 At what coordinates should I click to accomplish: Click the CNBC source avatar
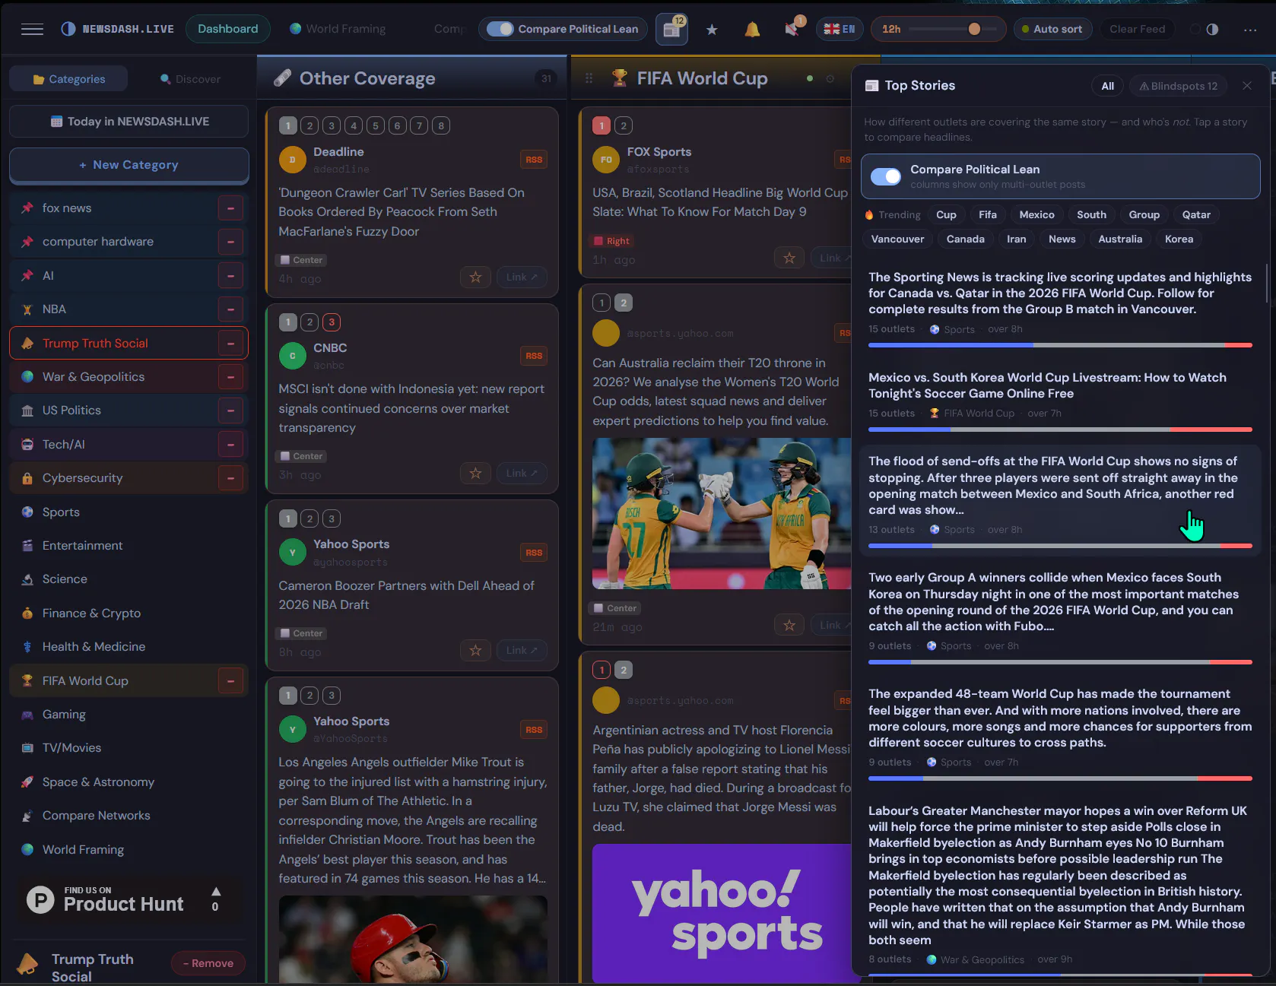[292, 356]
